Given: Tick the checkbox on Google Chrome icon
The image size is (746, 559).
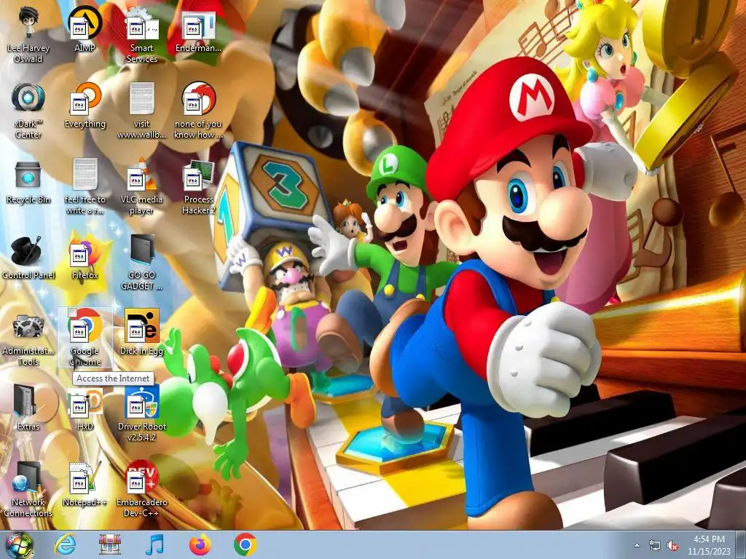Looking at the screenshot, I should tap(72, 312).
